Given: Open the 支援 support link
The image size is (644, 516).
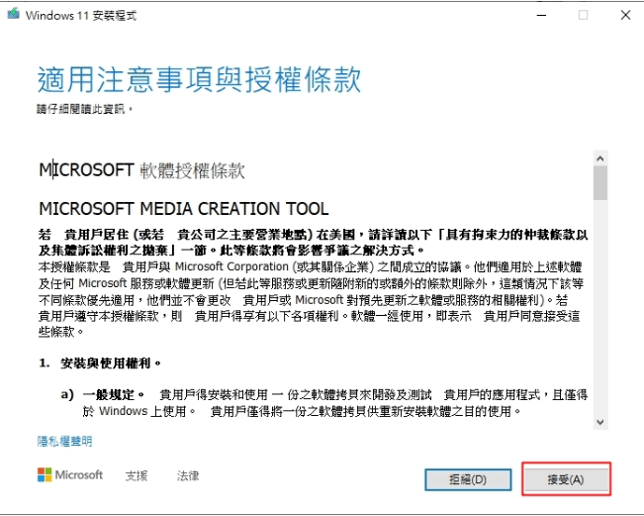Looking at the screenshot, I should (x=137, y=475).
